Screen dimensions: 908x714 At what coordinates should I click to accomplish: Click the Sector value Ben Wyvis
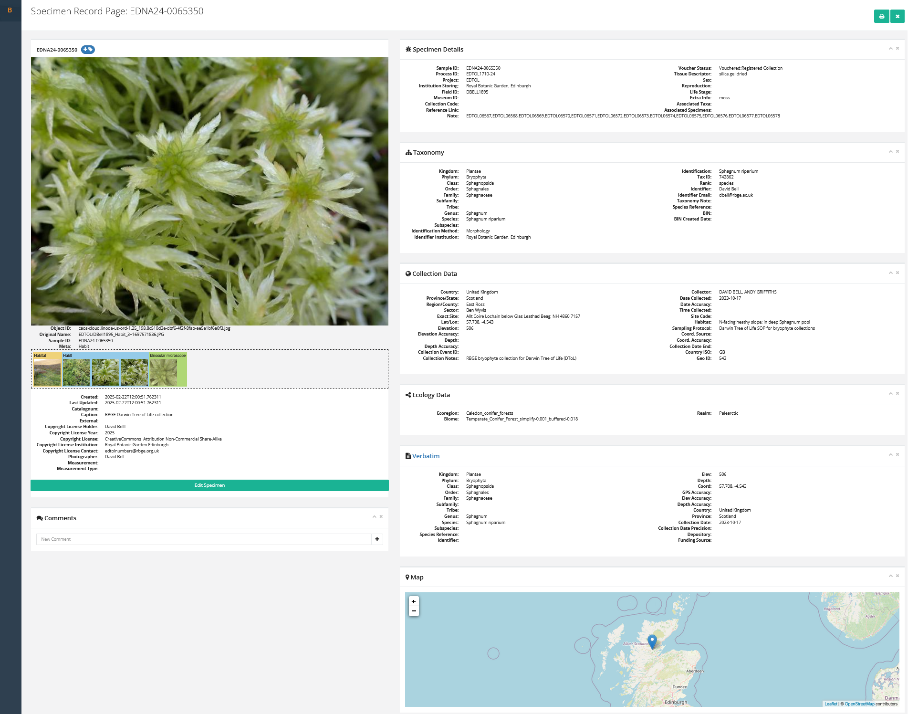[476, 310]
